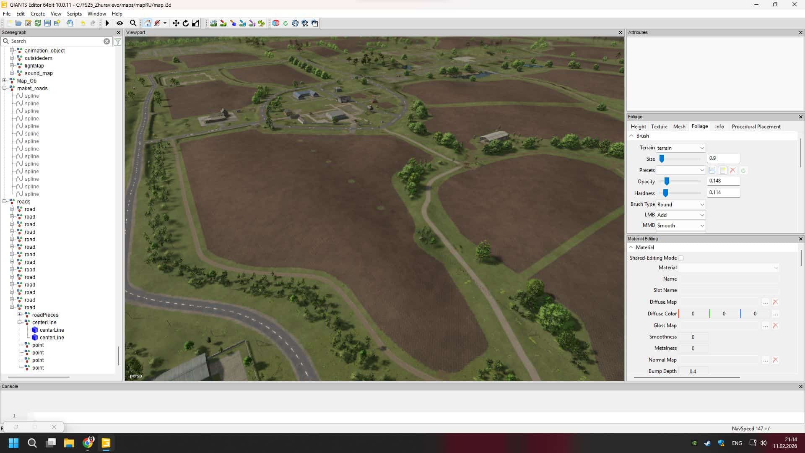Viewport: 805px width, 453px height.
Task: Click the save floppy disk icon
Action: tap(47, 23)
